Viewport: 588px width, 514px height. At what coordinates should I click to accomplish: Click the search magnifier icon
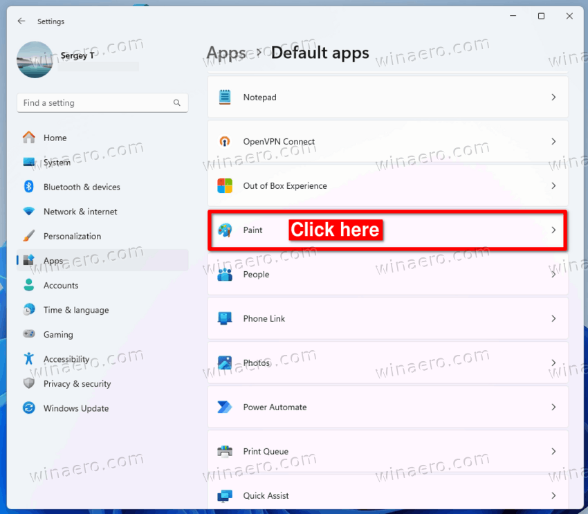tap(177, 102)
